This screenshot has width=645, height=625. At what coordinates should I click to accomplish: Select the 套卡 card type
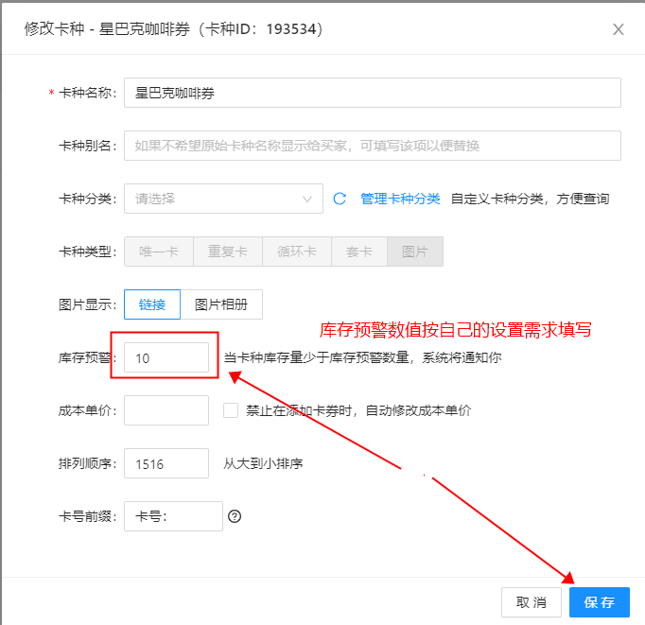point(359,252)
